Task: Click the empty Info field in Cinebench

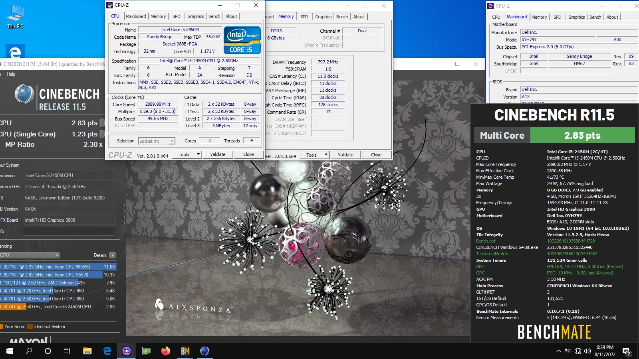Action: pos(69,231)
